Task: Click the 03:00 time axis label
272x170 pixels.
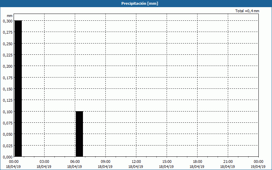Action: pos(45,162)
